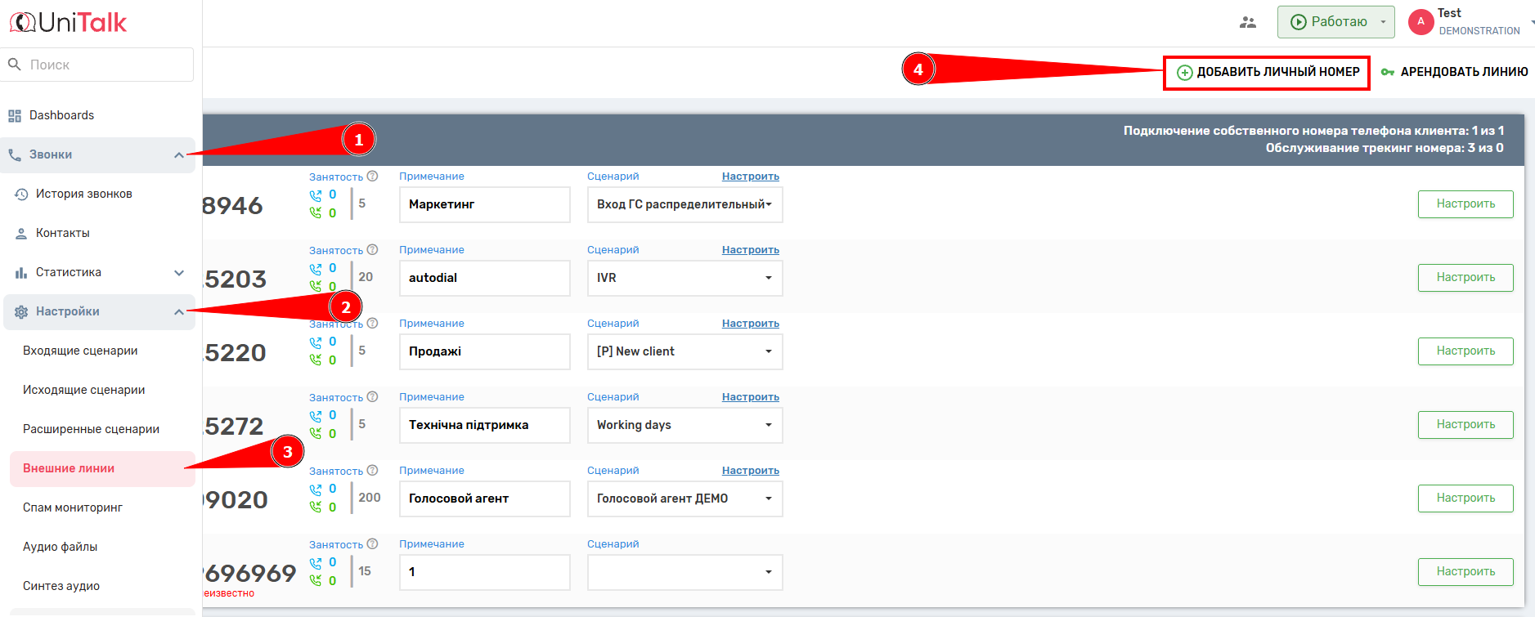Open the Working days scenario dropdown
This screenshot has height=617, width=1535.
point(684,425)
